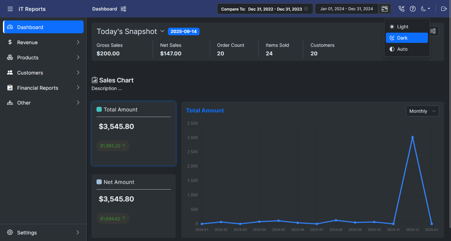Open dashboard filter settings icon

click(123, 9)
